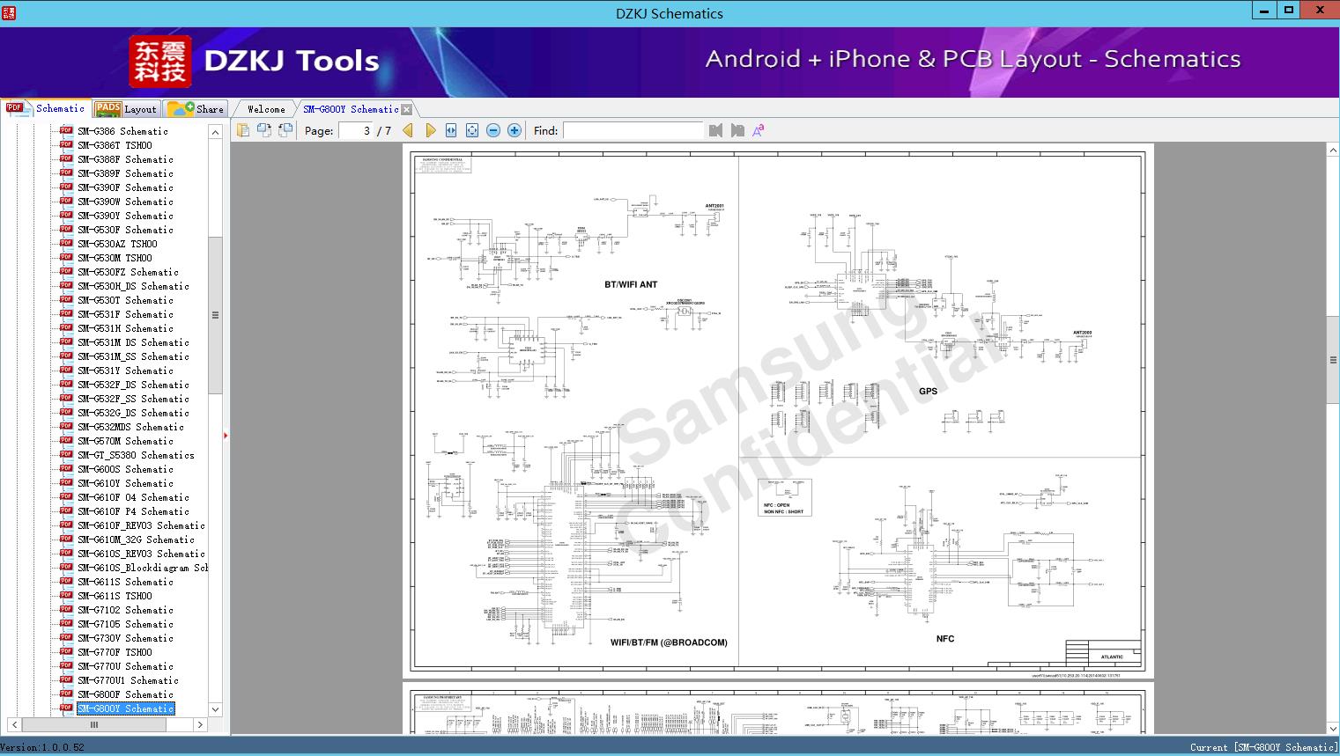
Task: Collapse the side panel with red arrow
Action: click(226, 436)
